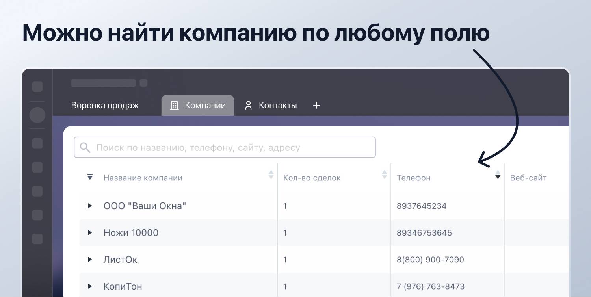This screenshot has width=591, height=297.
Task: Expand the КопиТон company row
Action: [x=90, y=286]
